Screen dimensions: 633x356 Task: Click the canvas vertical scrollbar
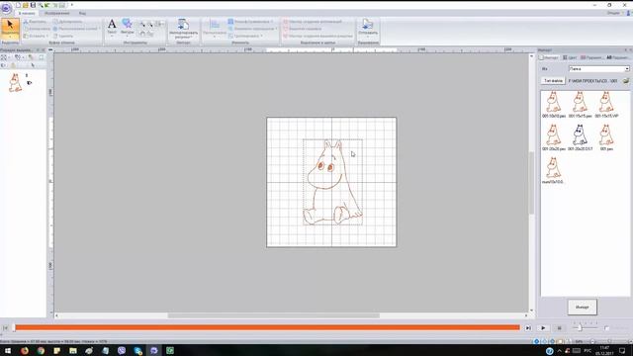pos(531,182)
